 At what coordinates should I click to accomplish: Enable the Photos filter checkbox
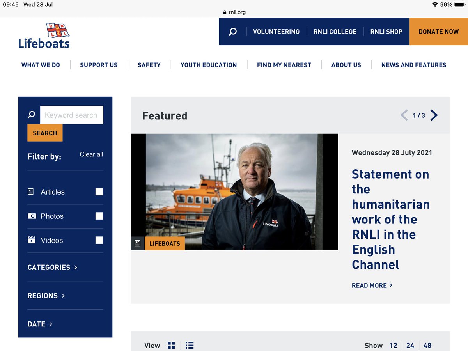tap(99, 216)
